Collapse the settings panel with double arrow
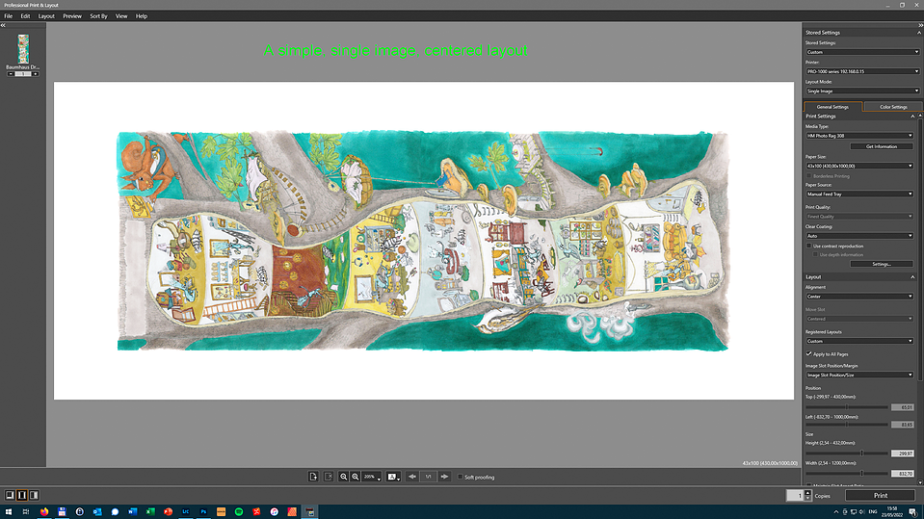 [920, 25]
